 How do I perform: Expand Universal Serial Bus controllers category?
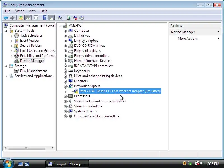point(65,116)
